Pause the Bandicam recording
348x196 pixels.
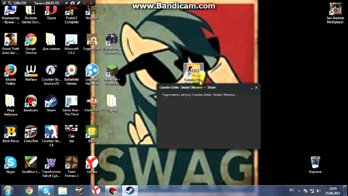[85, 3]
